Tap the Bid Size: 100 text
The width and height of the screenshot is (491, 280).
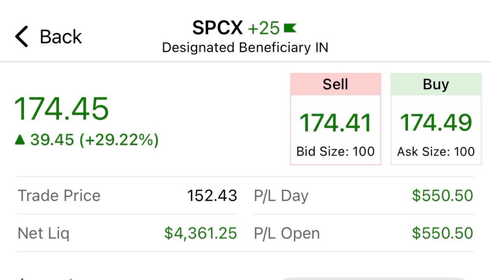[336, 152]
